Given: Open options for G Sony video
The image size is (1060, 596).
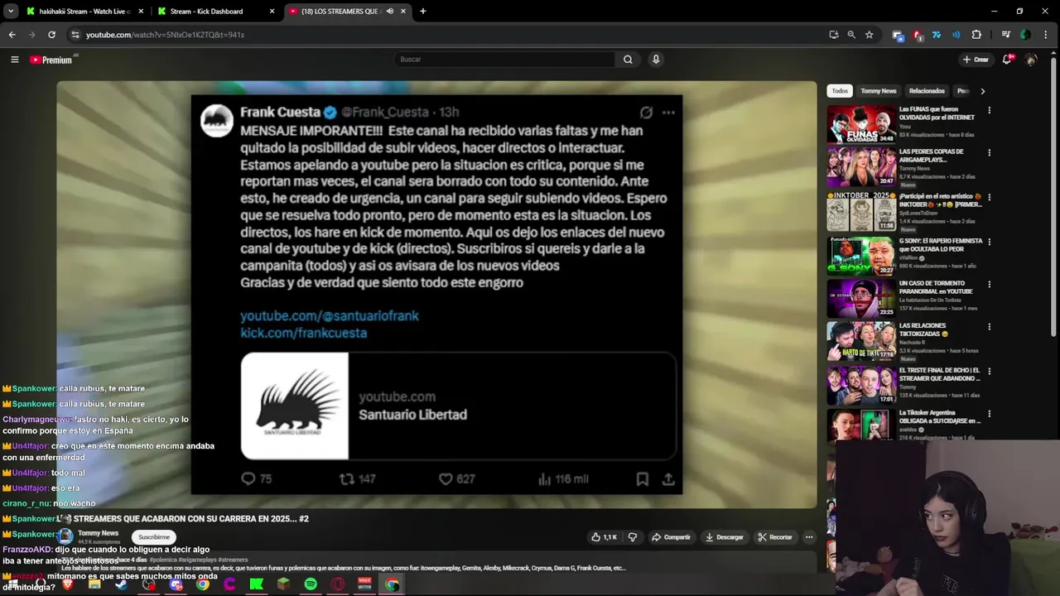Looking at the screenshot, I should tap(989, 242).
